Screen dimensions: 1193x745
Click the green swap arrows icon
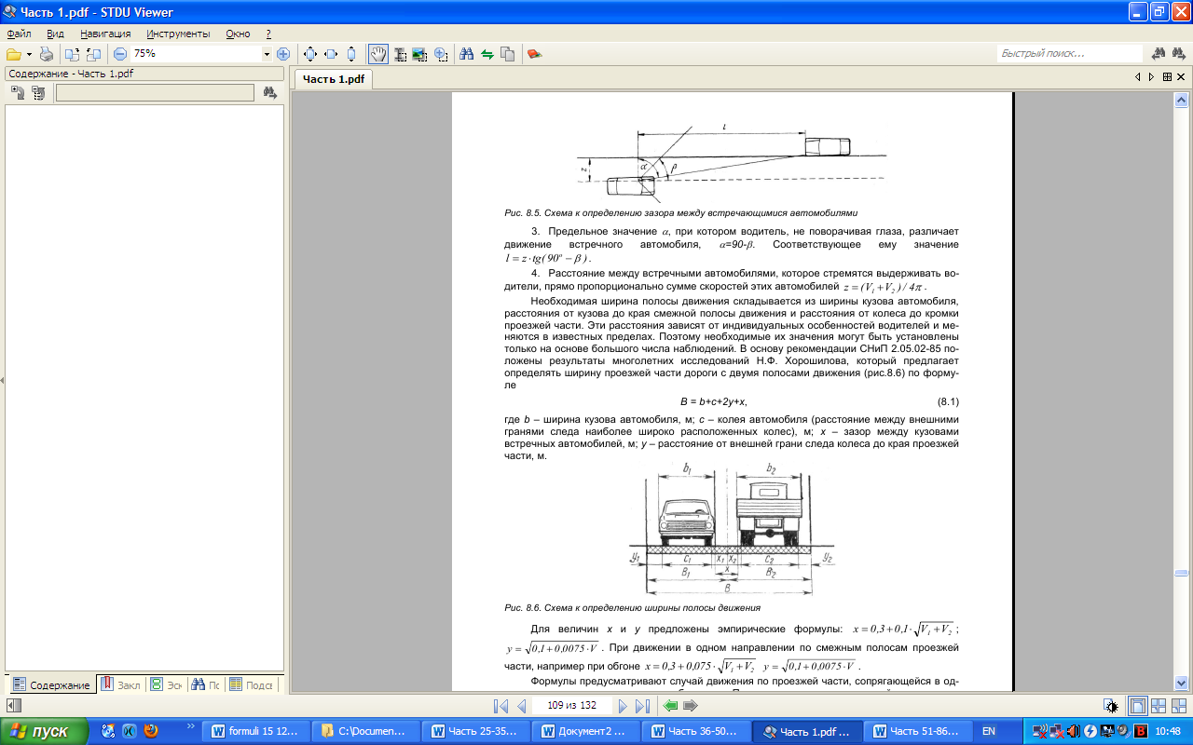[x=487, y=54]
